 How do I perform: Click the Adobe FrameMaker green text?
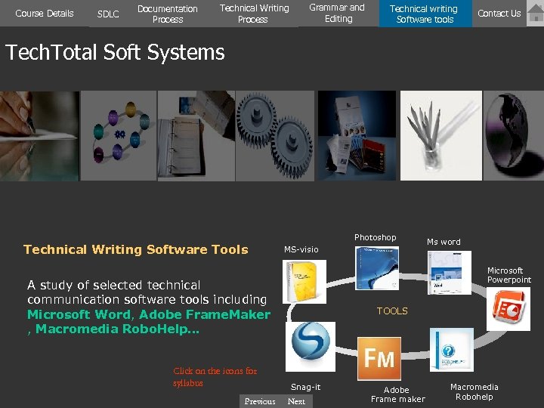point(205,314)
